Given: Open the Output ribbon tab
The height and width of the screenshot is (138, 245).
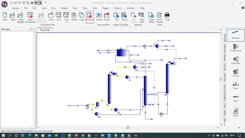Looking at the screenshot, I should (64, 8).
